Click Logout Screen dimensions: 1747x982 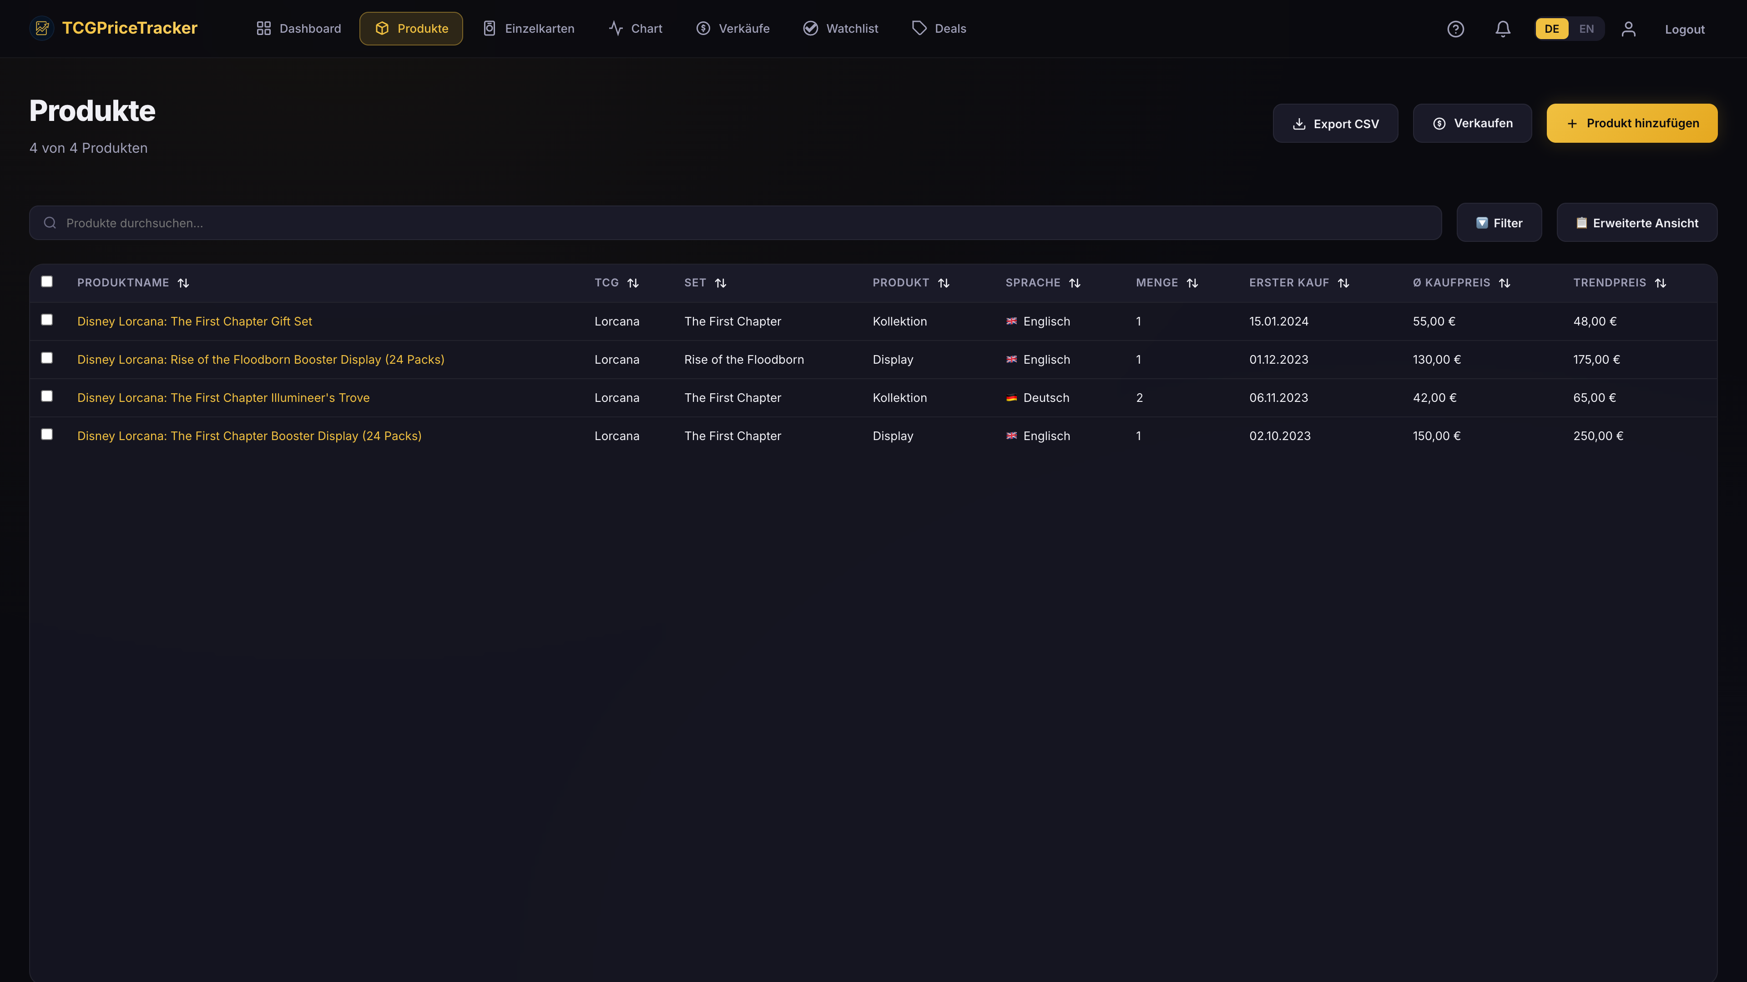(1685, 29)
